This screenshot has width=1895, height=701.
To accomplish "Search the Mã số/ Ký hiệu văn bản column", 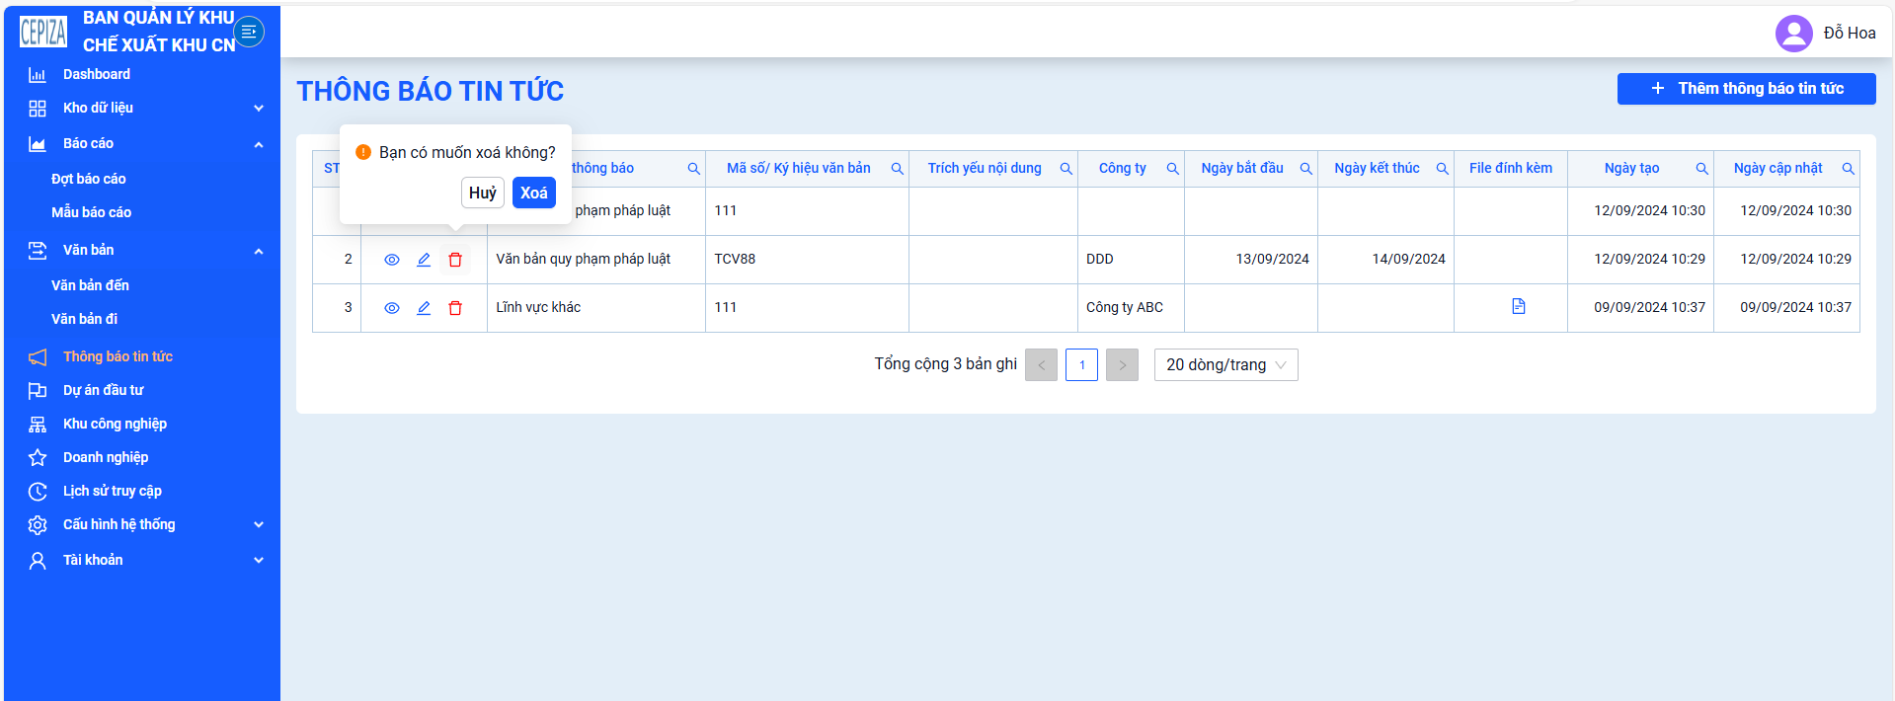I will (x=897, y=169).
